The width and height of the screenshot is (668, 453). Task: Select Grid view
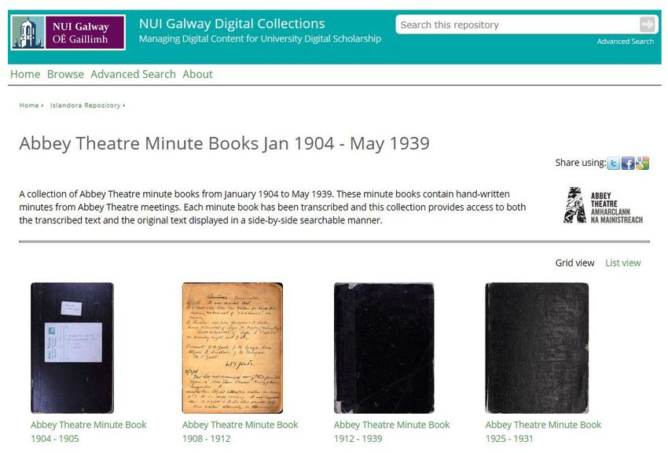click(x=574, y=263)
